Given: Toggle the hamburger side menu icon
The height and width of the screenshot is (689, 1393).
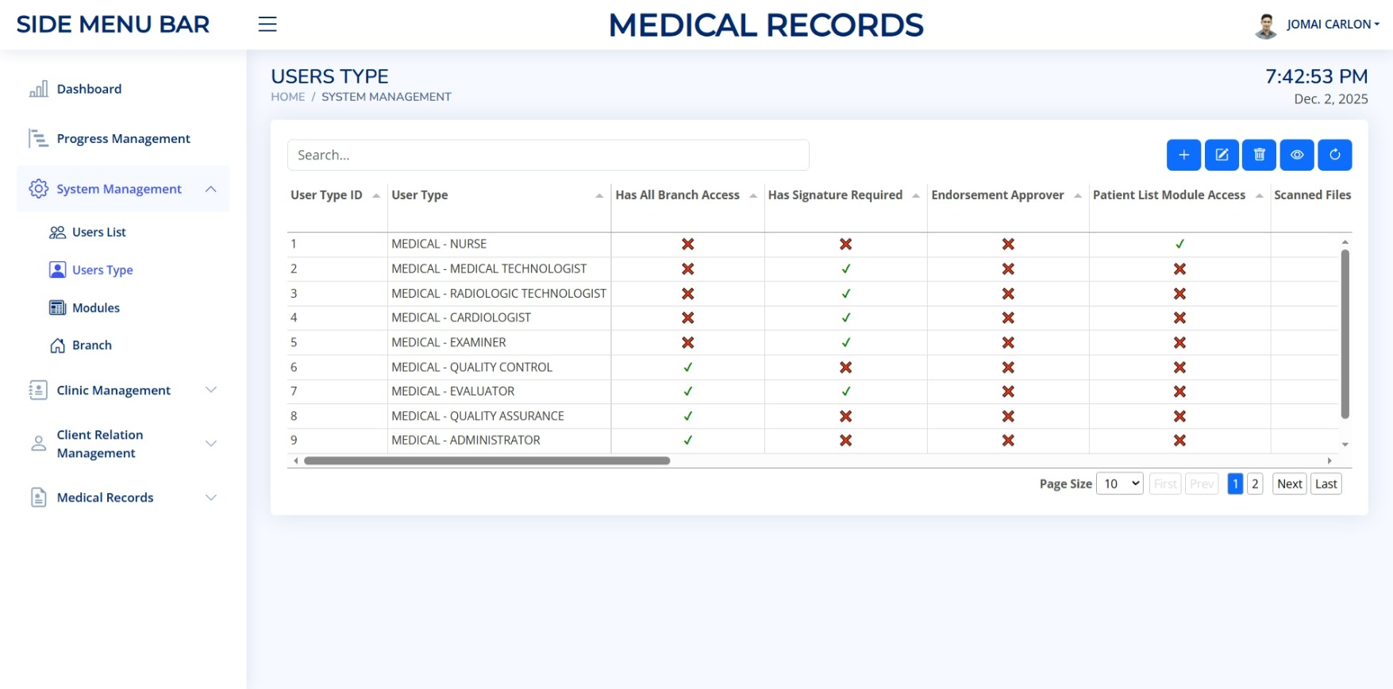Looking at the screenshot, I should [267, 25].
